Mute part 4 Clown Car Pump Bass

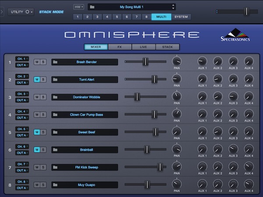(x=37, y=115)
